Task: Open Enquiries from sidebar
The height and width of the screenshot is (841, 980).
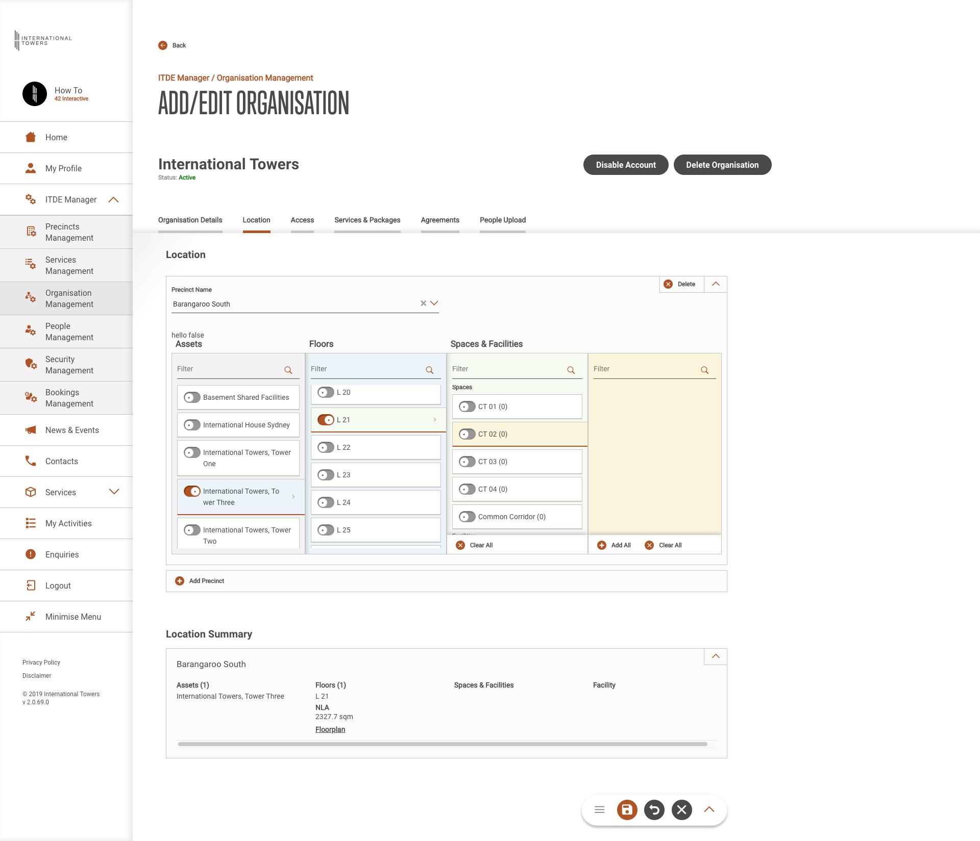Action: (66, 554)
